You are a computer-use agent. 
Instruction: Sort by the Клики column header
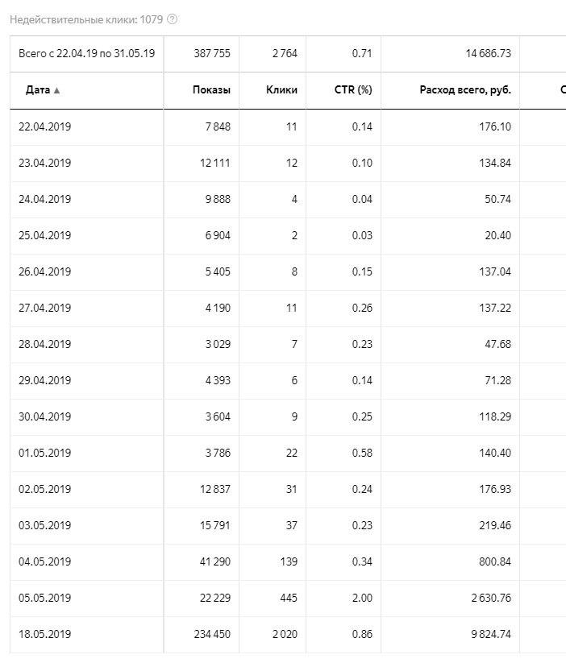coord(281,89)
